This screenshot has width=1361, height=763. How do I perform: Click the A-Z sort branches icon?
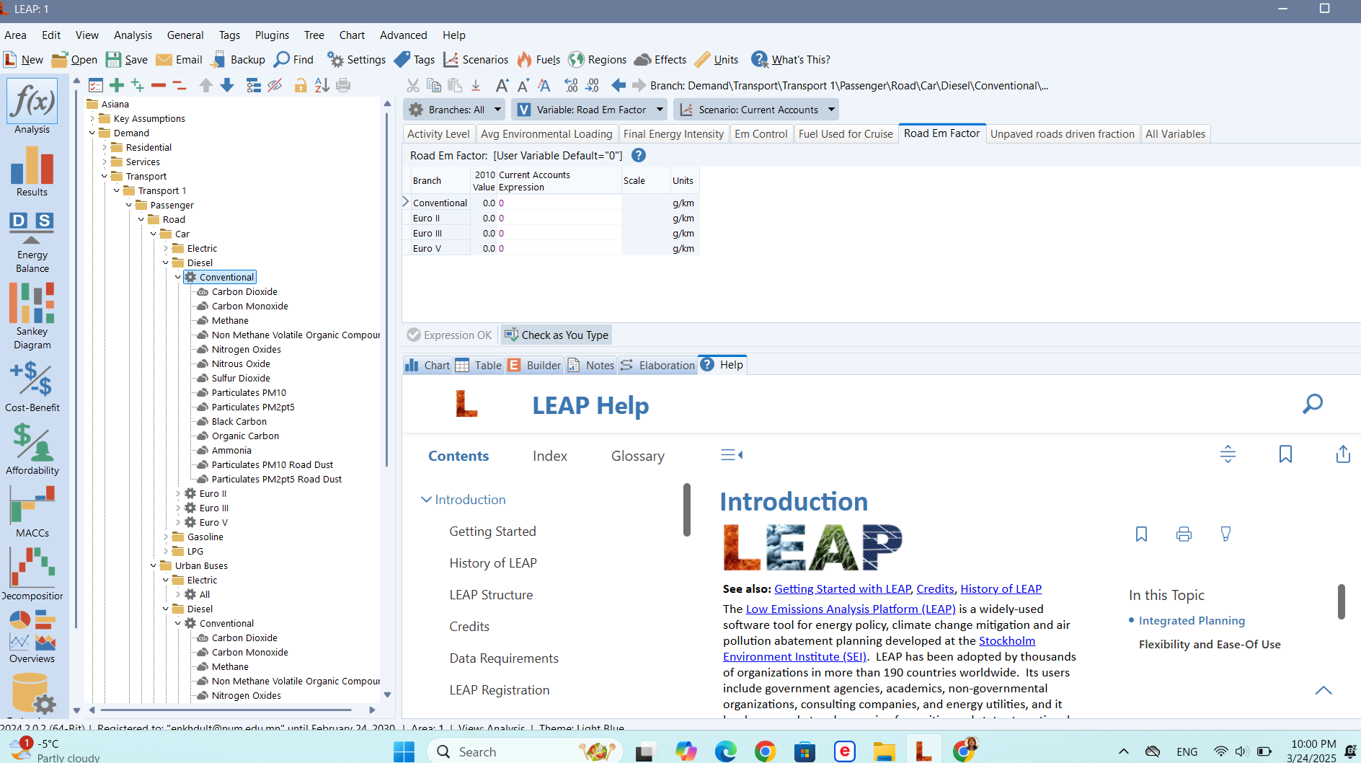(x=322, y=85)
